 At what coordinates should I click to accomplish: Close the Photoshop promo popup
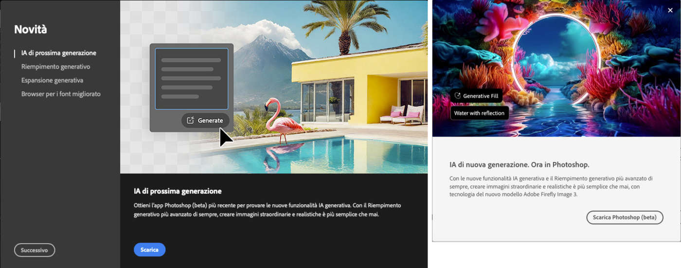coord(670,10)
